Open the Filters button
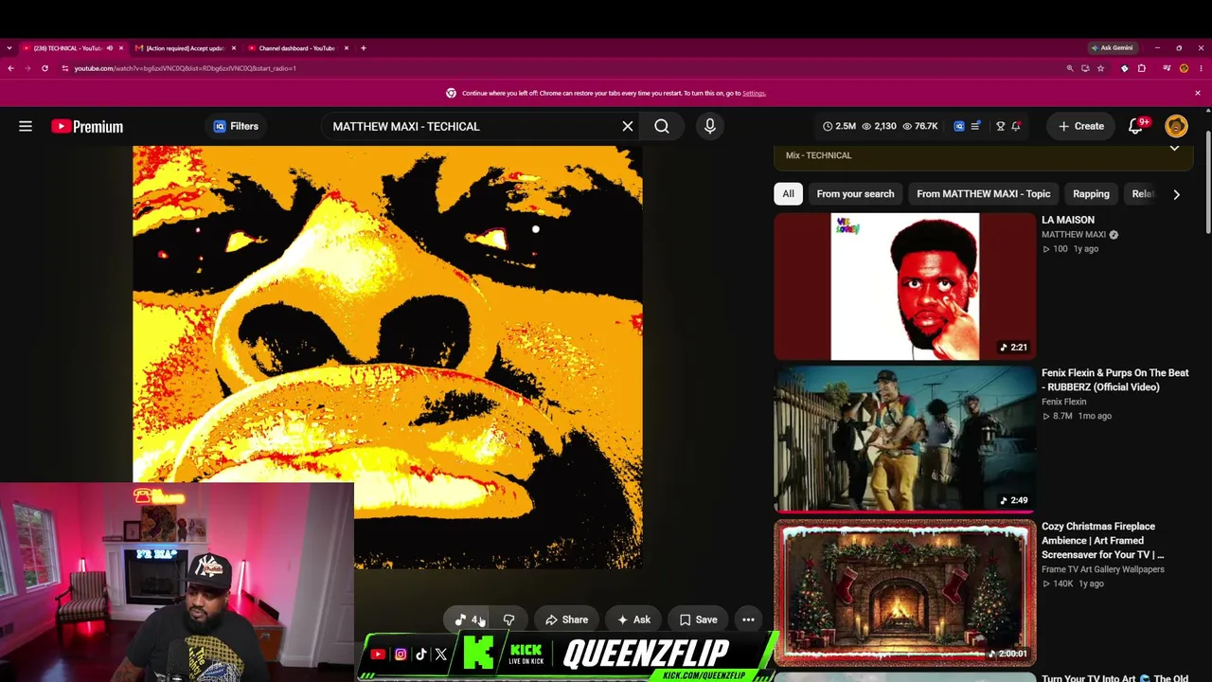 tap(236, 126)
